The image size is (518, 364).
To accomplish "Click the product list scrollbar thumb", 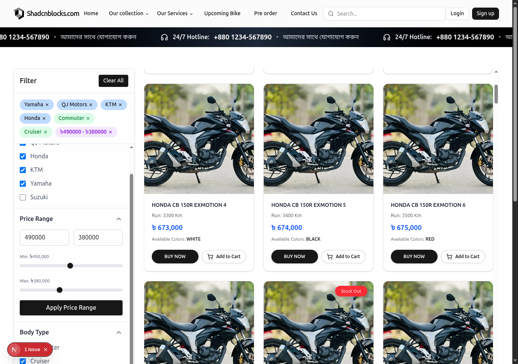I will (496, 94).
